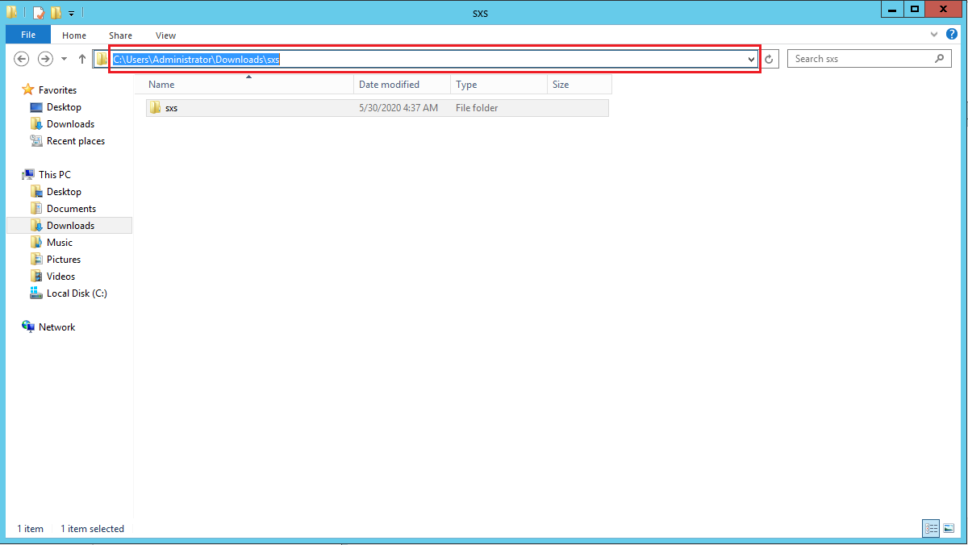Open the Videos folder

[60, 277]
